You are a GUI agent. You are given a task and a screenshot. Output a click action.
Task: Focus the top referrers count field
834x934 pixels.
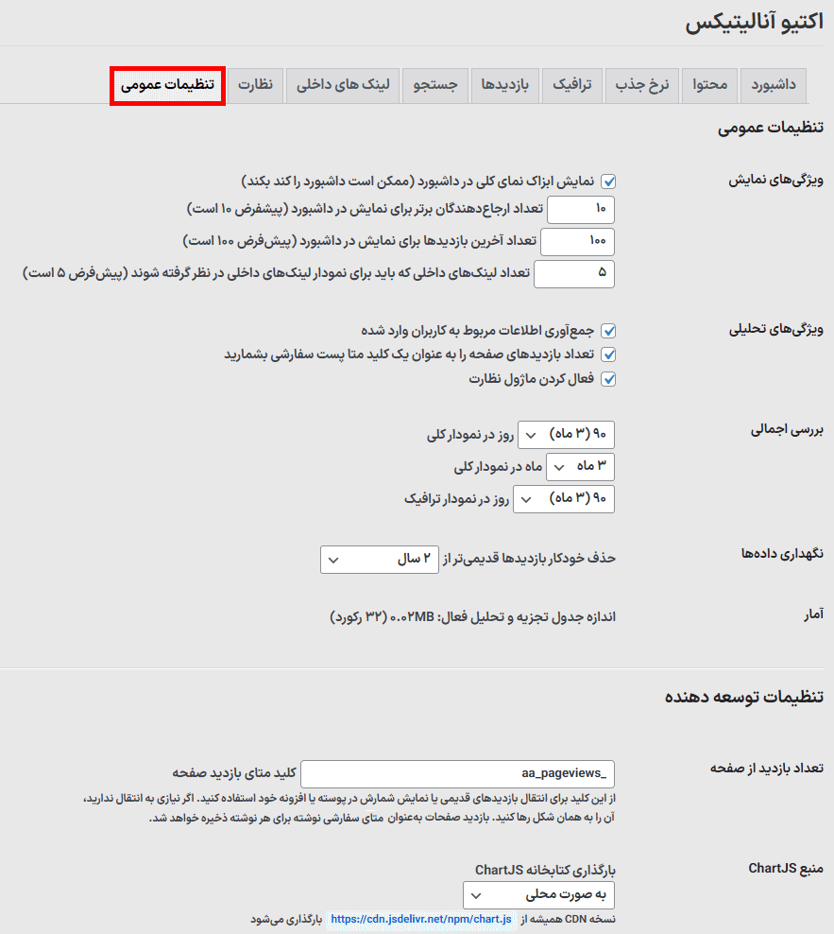click(x=581, y=209)
